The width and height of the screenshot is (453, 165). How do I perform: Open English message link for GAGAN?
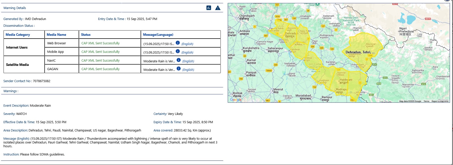188,70
